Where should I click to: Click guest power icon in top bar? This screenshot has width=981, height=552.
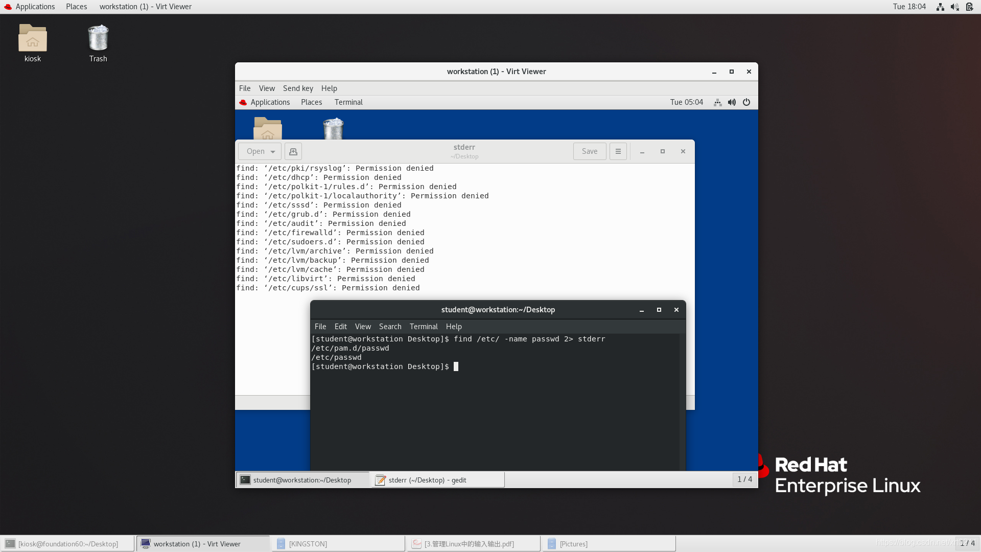coord(746,102)
